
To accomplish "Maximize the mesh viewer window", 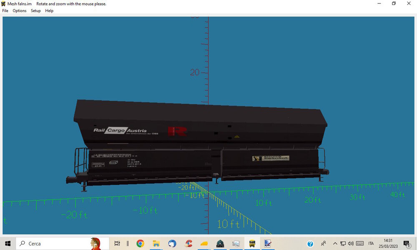I will tap(394, 3).
